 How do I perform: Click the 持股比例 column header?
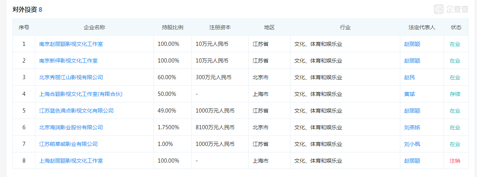[x=172, y=27]
